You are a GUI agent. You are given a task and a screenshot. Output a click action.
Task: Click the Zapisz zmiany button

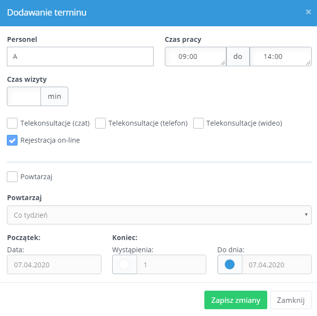[236, 300]
